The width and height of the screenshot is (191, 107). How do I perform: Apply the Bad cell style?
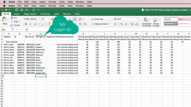pyautogui.click(x=184, y=19)
